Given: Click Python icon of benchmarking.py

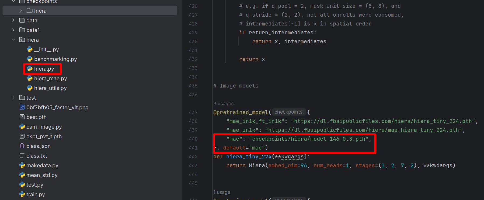Looking at the screenshot, I should 30,59.
